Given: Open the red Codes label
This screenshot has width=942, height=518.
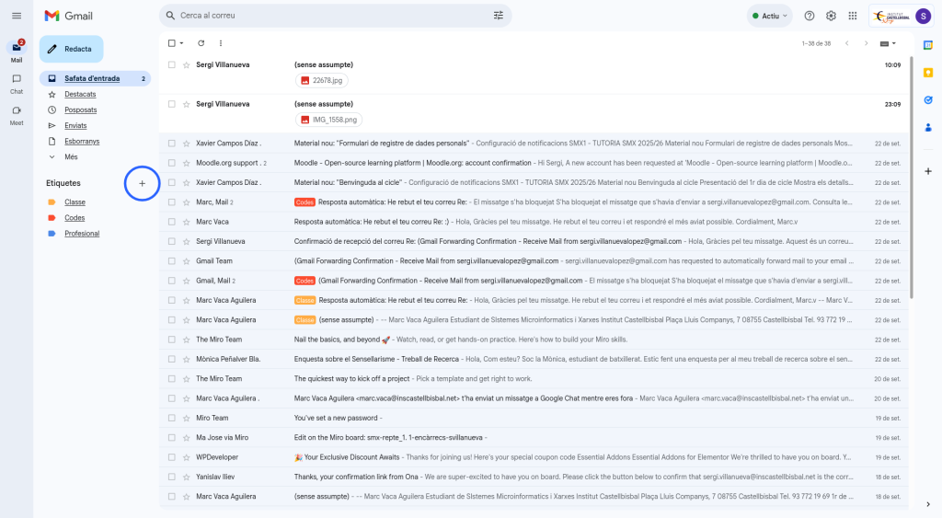Looking at the screenshot, I should pyautogui.click(x=75, y=218).
